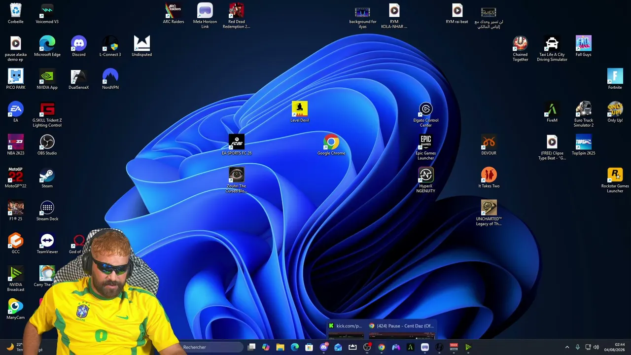This screenshot has height=355, width=631.
Task: Select the Fortnite desktop shortcut
Action: (615, 79)
